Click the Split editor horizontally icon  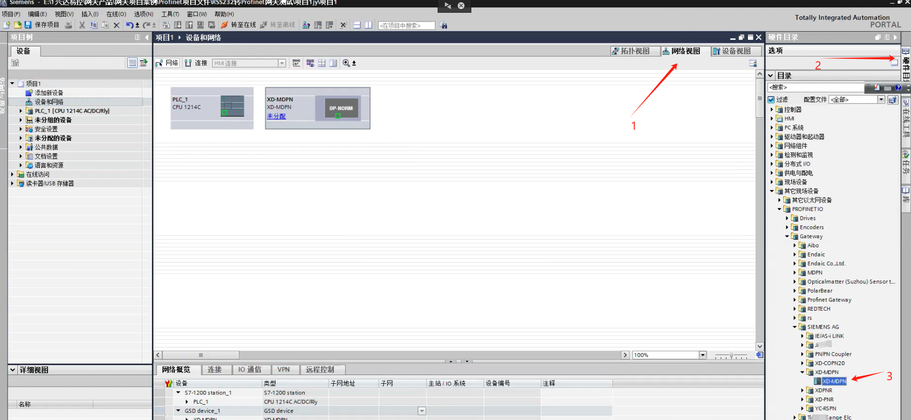357,25
